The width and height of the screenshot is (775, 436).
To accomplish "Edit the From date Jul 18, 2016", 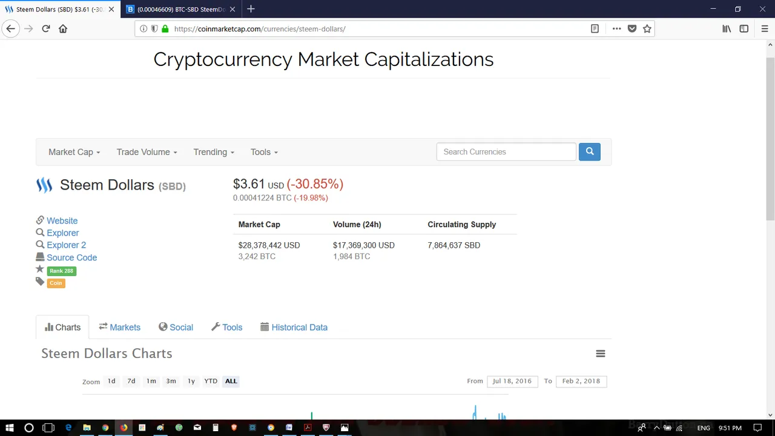I will [x=512, y=381].
